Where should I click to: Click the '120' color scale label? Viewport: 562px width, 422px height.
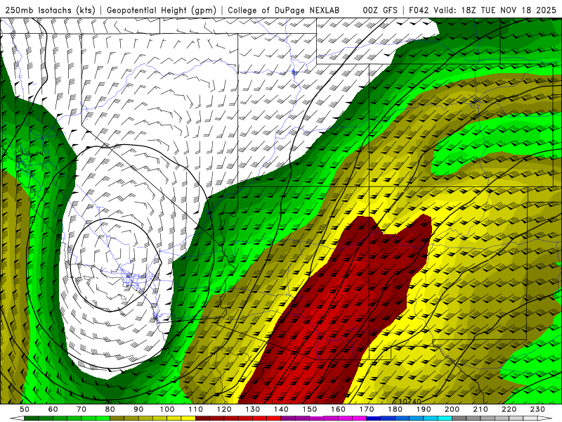pos(224,409)
